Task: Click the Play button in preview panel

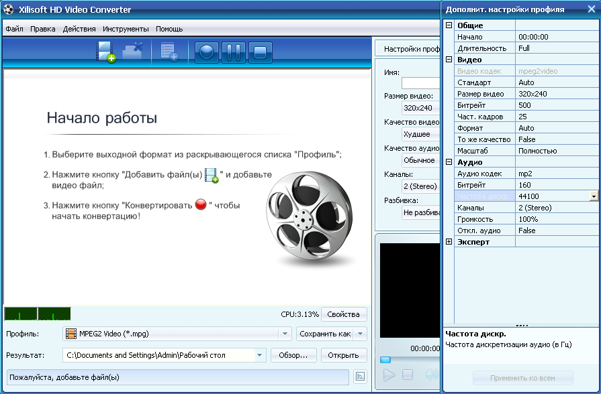Action: tap(389, 375)
